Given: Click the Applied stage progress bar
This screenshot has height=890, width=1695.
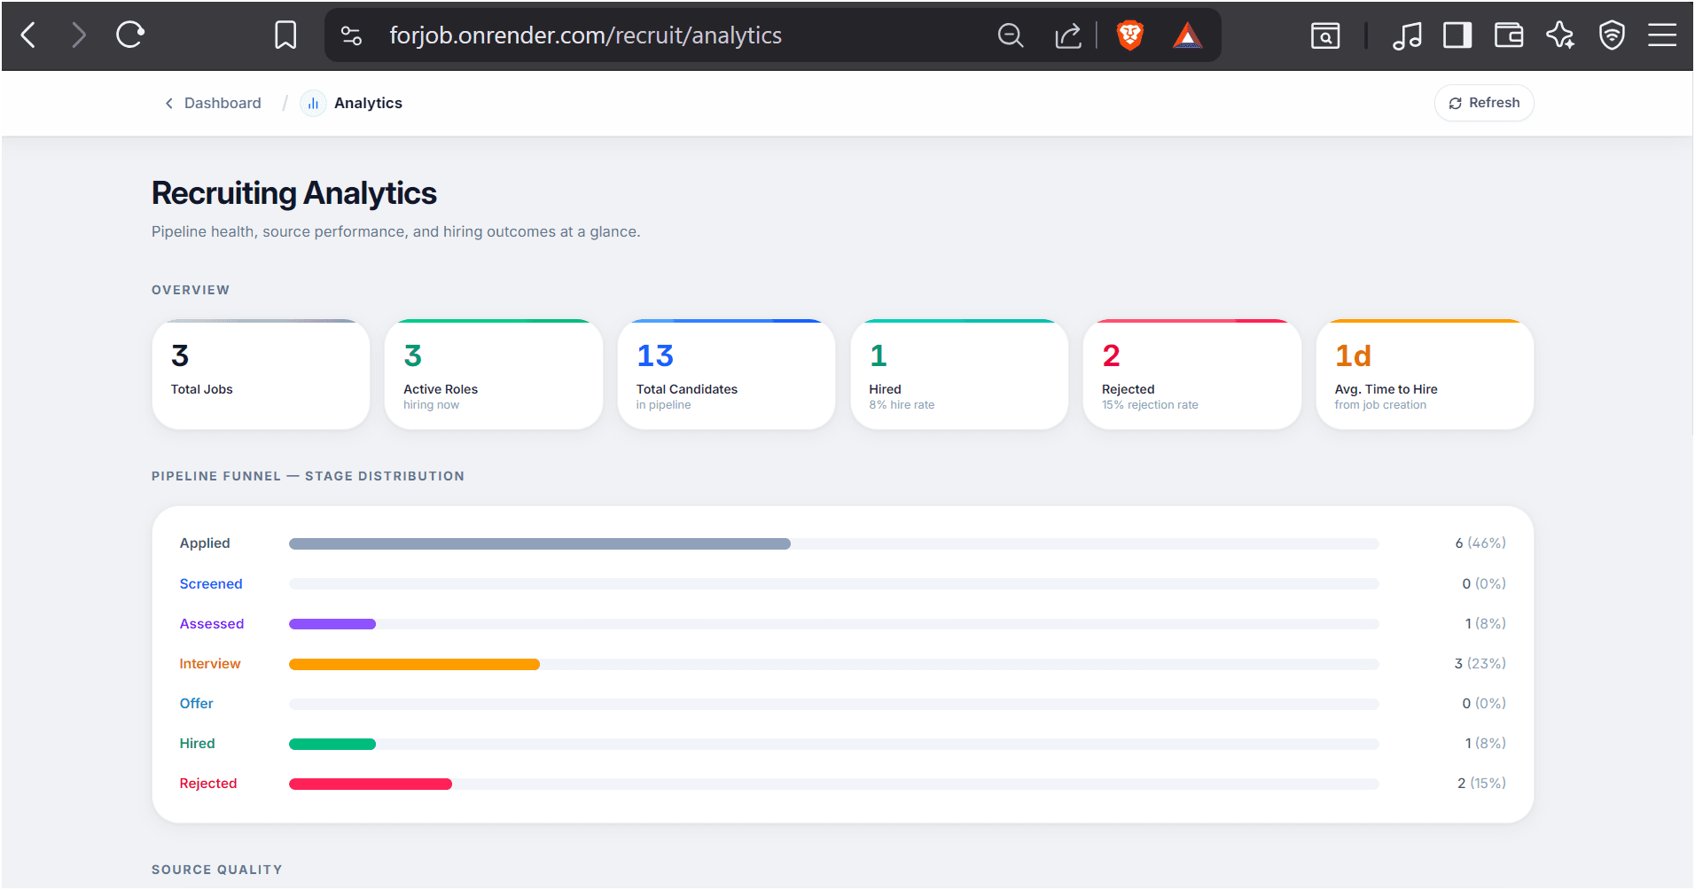Looking at the screenshot, I should pos(833,543).
